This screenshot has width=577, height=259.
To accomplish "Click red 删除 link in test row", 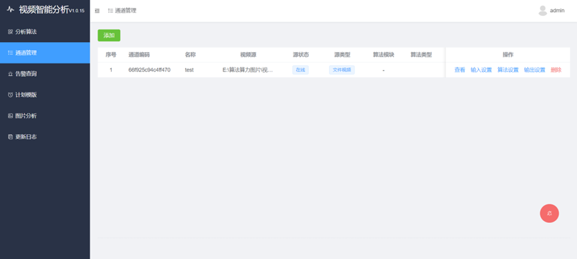I will 556,70.
